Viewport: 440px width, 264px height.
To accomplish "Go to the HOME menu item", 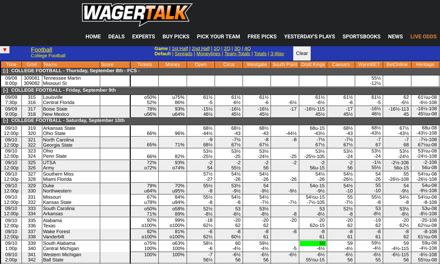I will [93, 36].
